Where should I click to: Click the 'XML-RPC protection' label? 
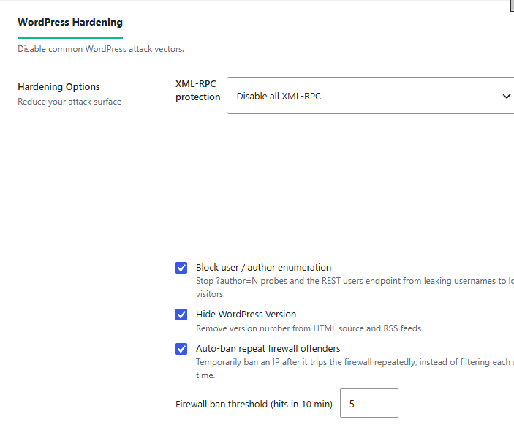click(x=197, y=91)
